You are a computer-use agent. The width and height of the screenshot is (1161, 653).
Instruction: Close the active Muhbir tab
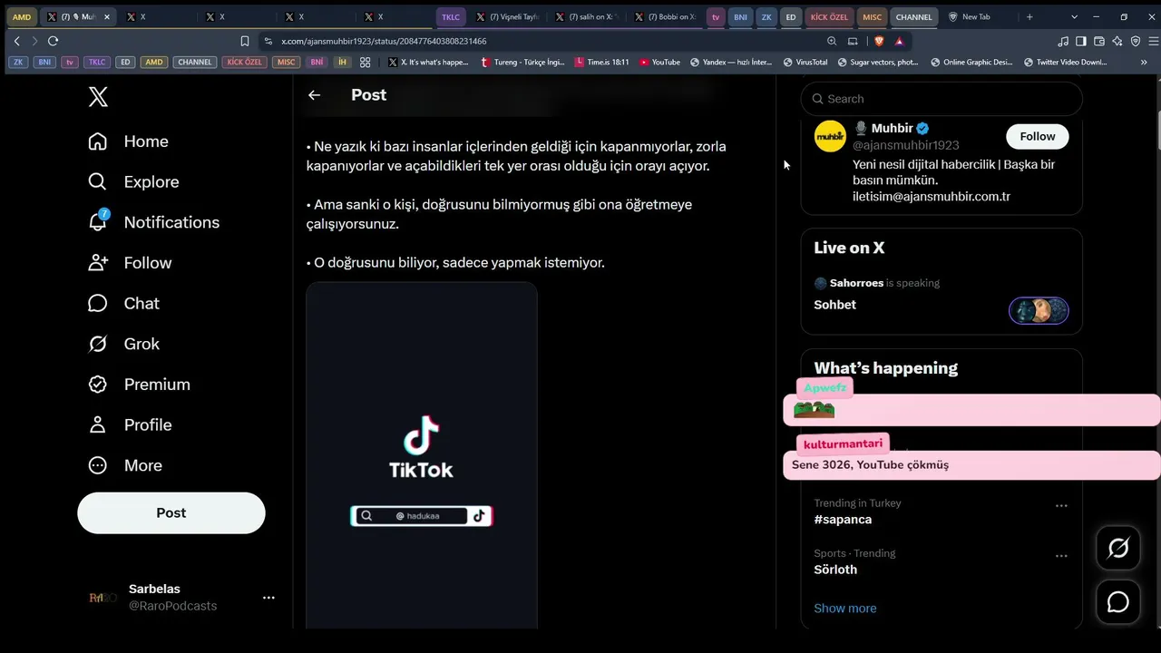click(x=107, y=16)
